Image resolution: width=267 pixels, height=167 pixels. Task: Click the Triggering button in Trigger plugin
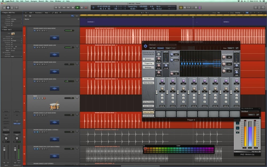(x=148, y=63)
